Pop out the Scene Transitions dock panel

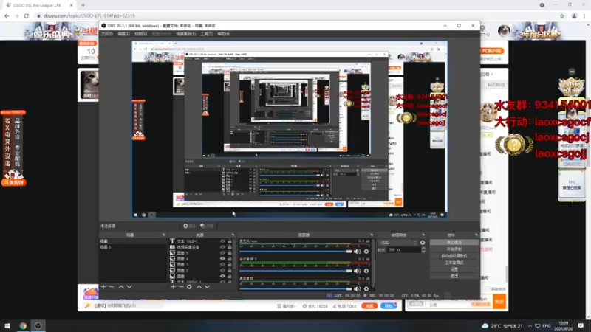click(x=423, y=235)
